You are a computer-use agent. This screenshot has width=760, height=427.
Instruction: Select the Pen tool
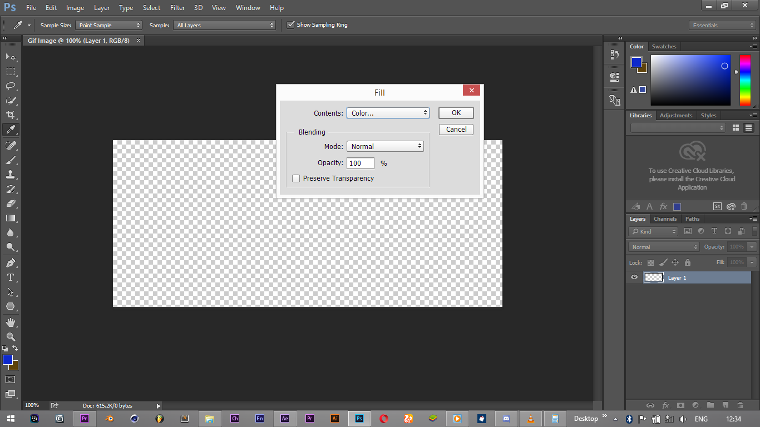(x=11, y=263)
